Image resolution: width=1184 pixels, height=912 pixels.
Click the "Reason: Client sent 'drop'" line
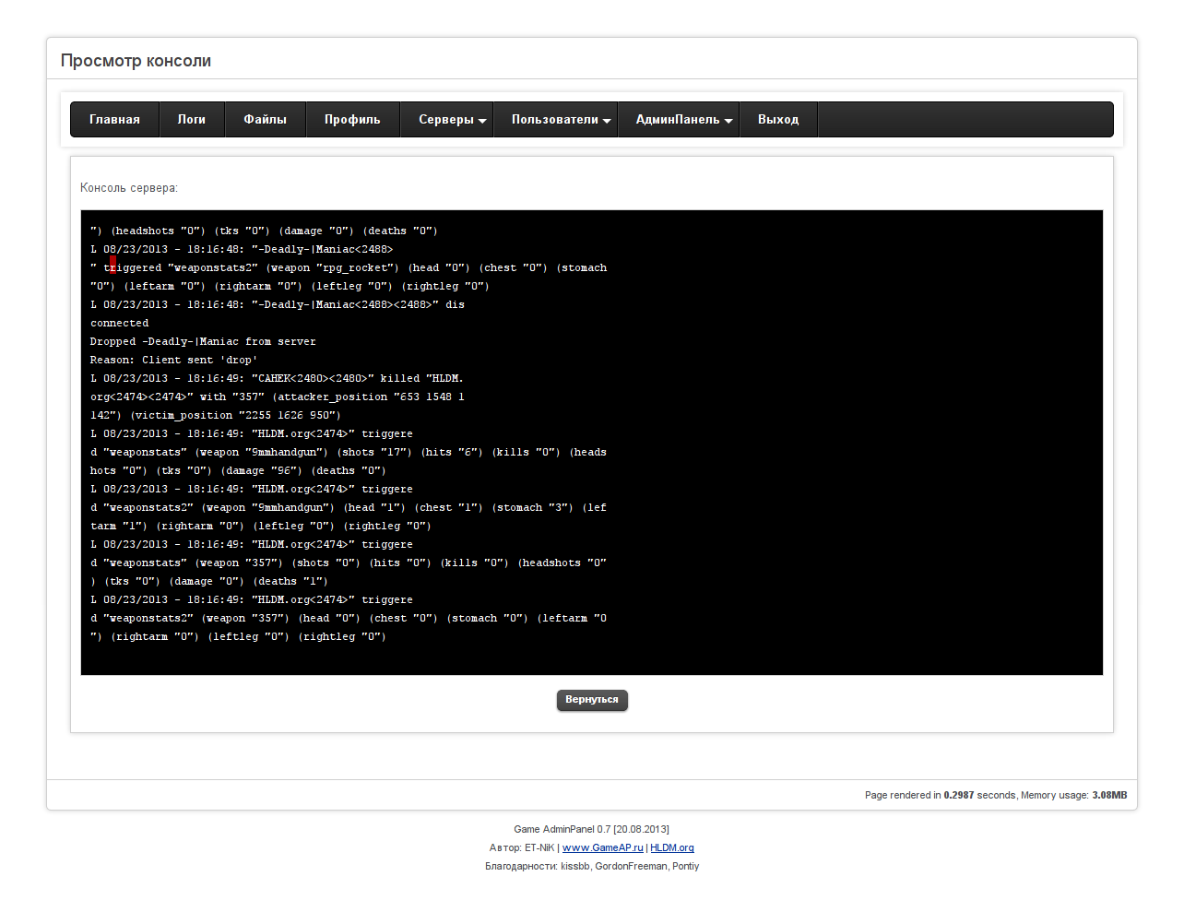(173, 361)
